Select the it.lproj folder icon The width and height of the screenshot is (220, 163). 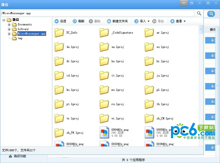pyautogui.click(x=104, y=75)
